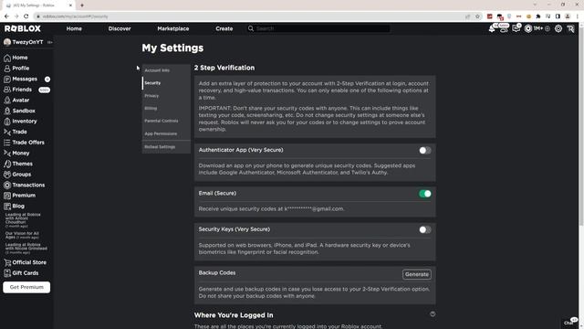584x329 pixels.
Task: Open the browser extensions puzzle icon
Action: pos(538,16)
